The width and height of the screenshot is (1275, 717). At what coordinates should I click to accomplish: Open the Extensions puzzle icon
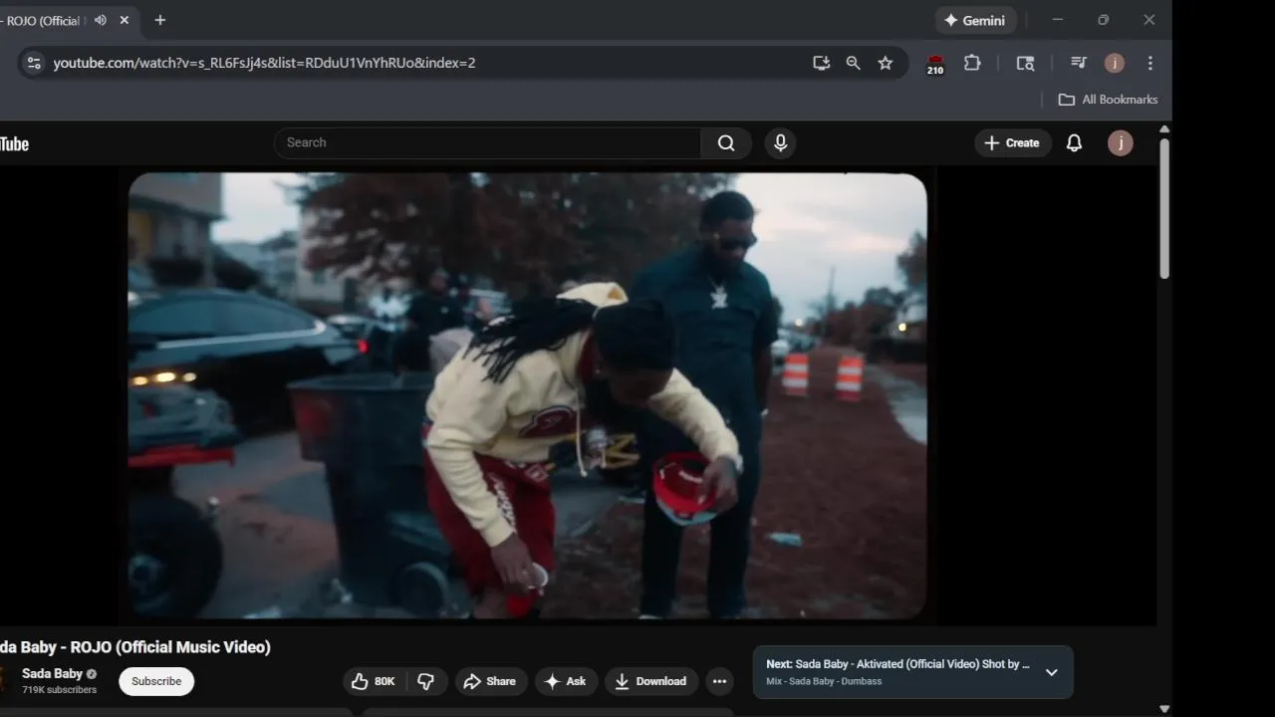tap(972, 63)
